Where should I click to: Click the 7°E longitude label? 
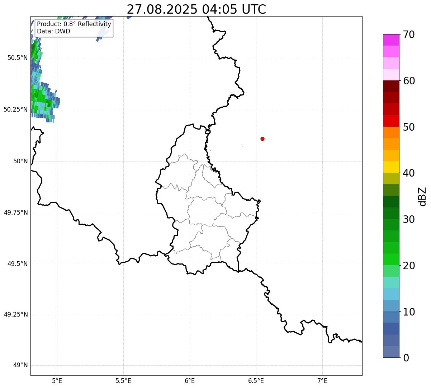point(322,381)
